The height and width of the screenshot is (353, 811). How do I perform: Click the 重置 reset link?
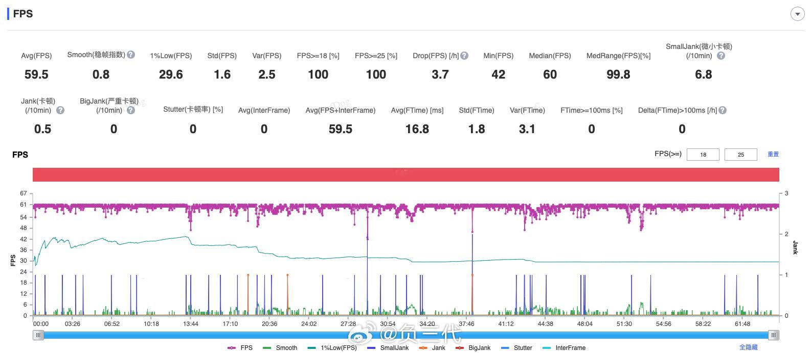[773, 154]
